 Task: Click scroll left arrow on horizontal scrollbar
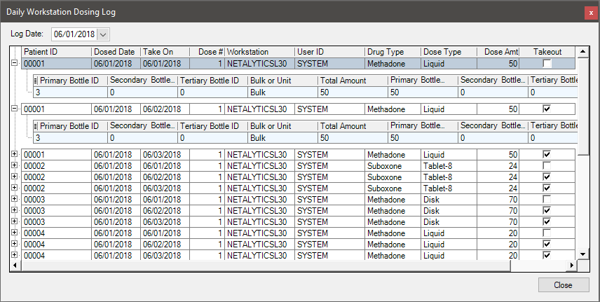tap(15, 265)
